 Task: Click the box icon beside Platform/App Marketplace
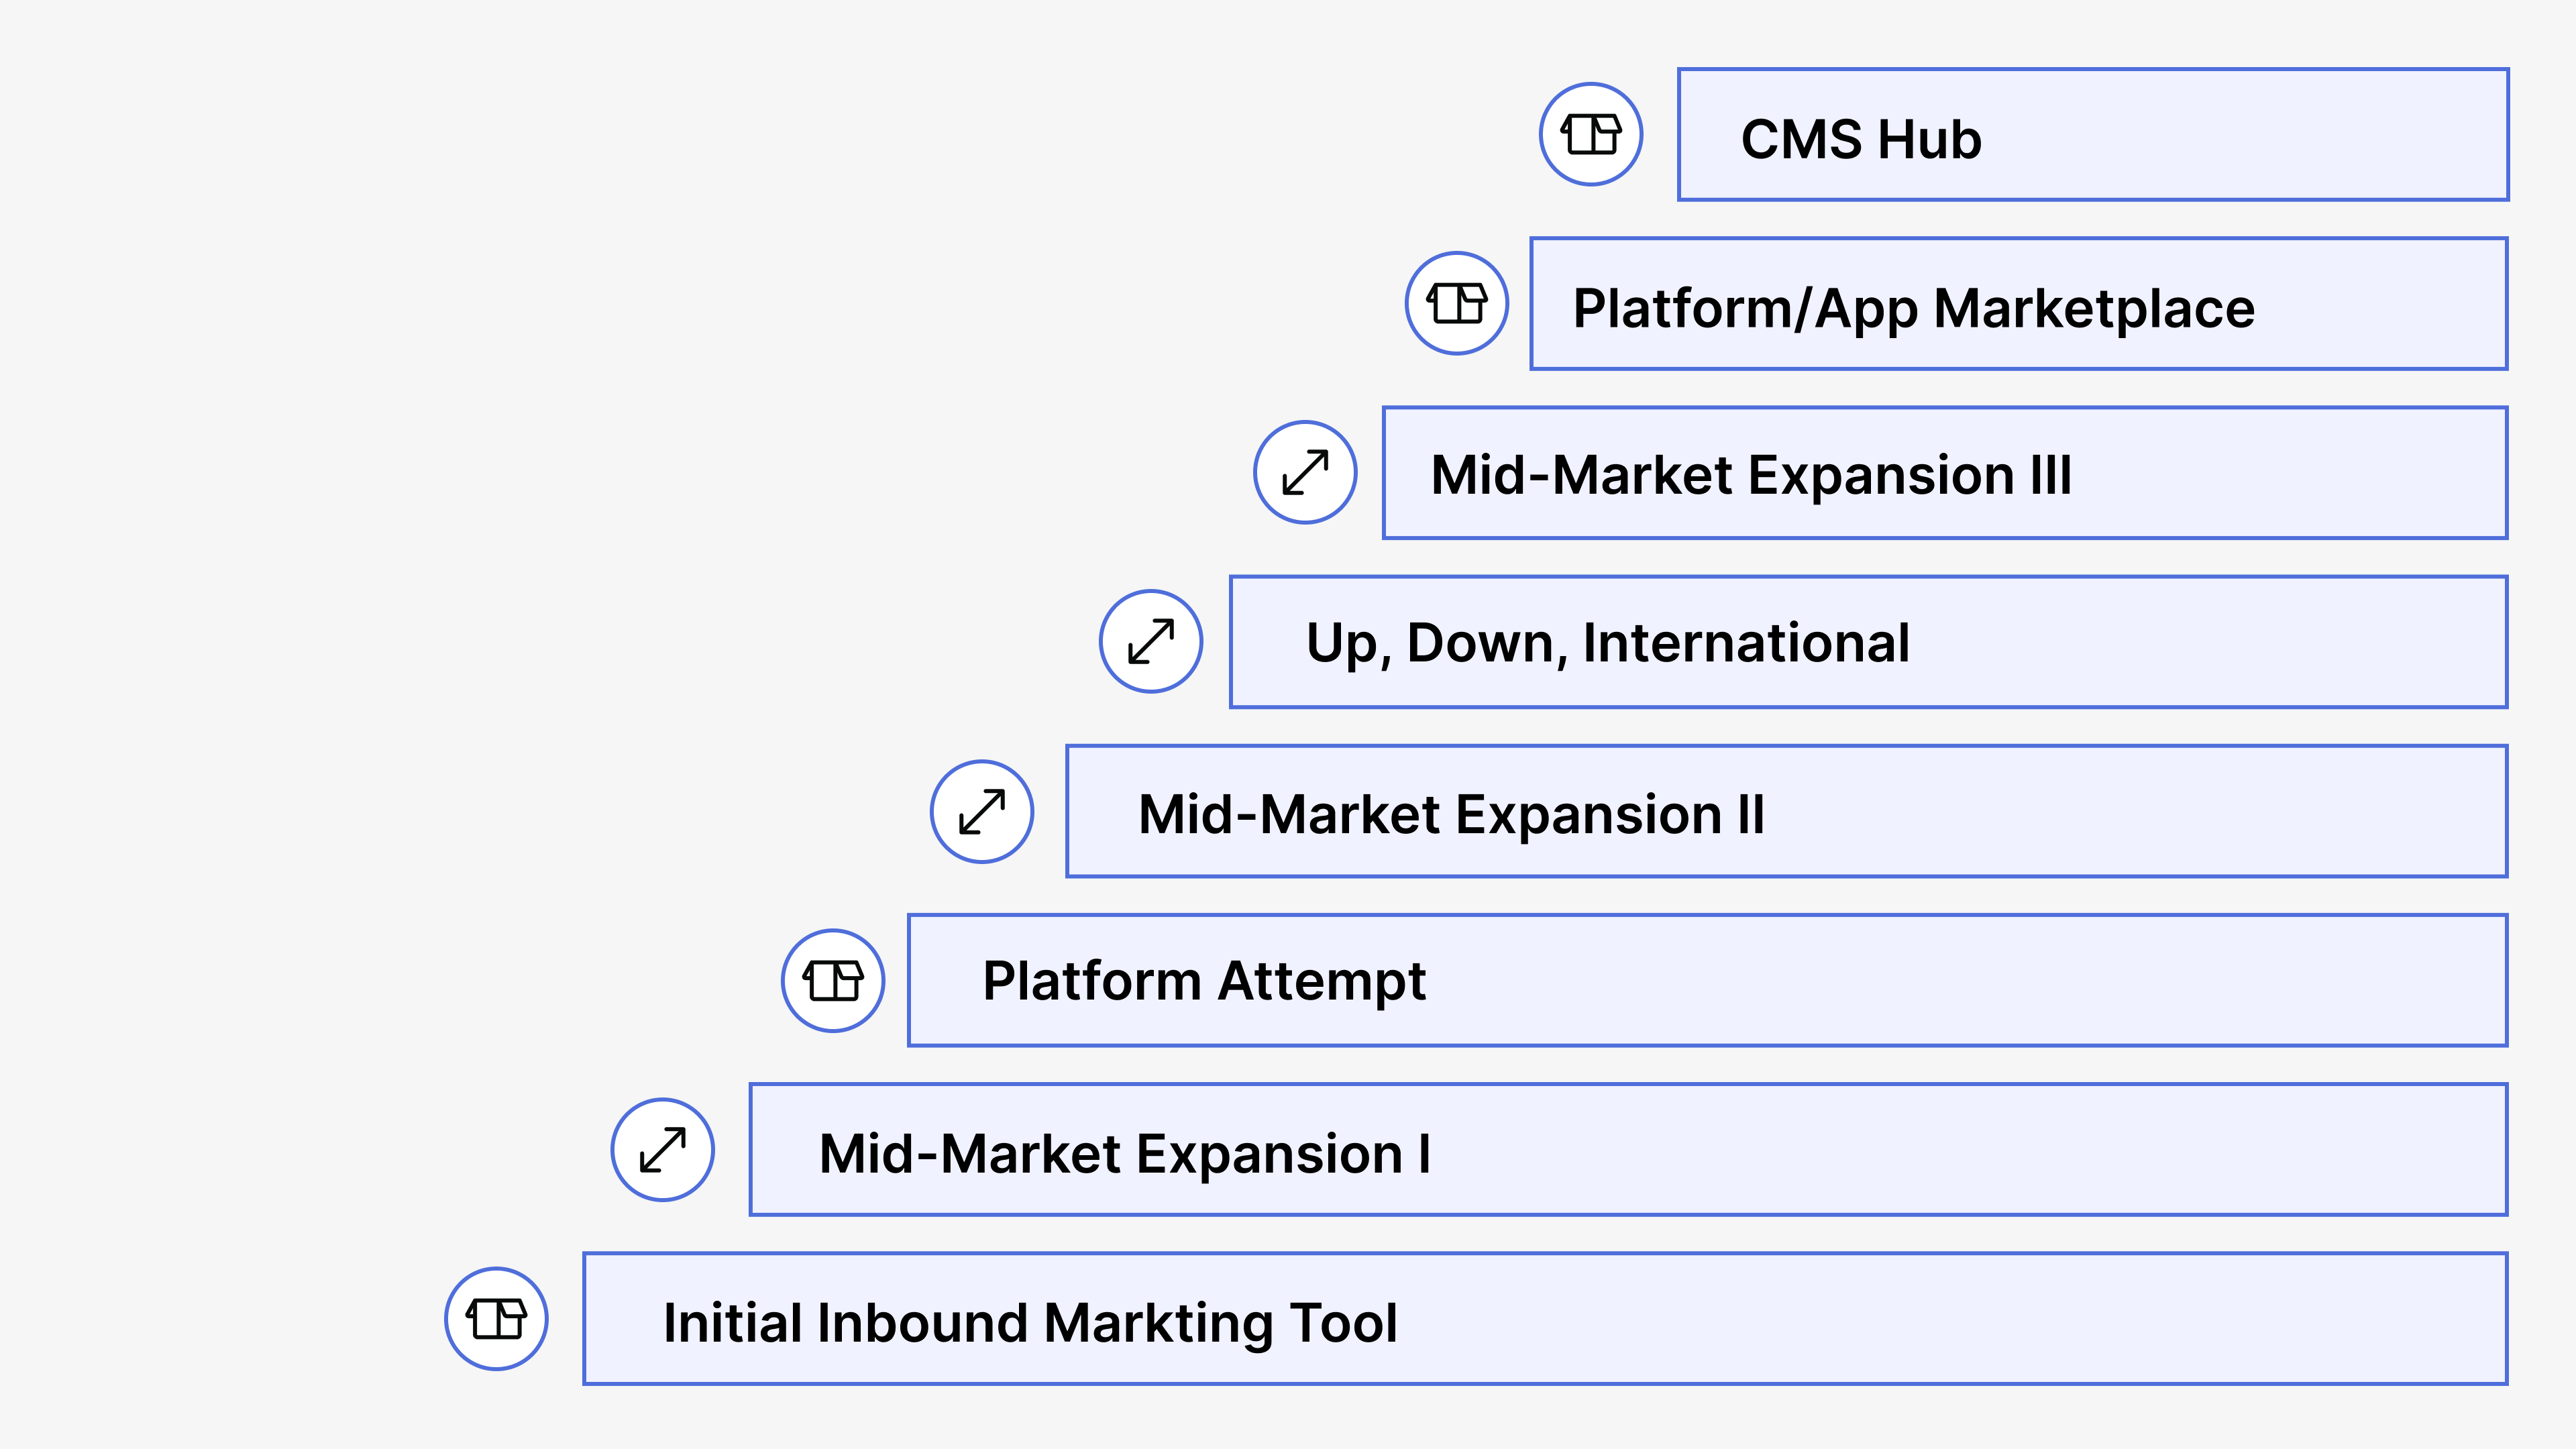pyautogui.click(x=1457, y=303)
